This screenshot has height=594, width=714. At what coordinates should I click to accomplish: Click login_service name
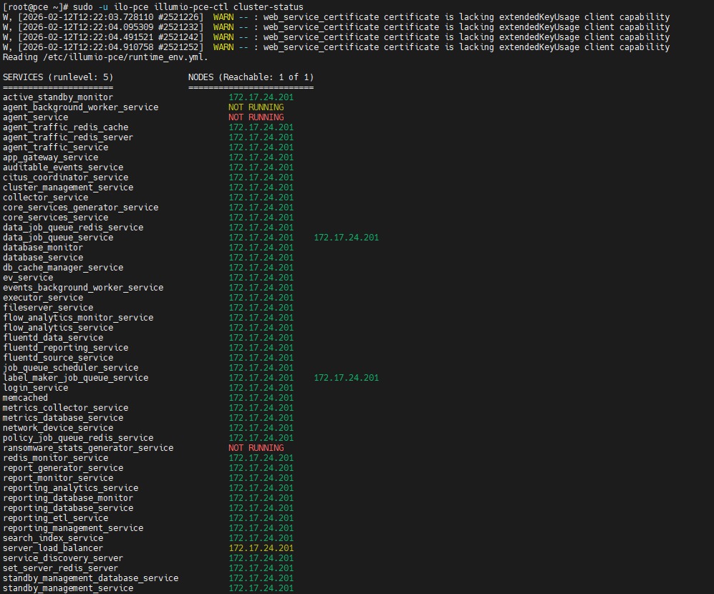point(35,387)
